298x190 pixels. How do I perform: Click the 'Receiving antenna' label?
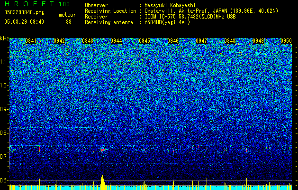pos(109,22)
